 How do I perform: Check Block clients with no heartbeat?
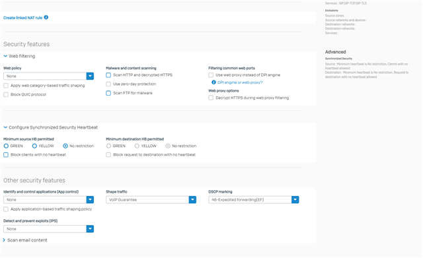(6, 155)
